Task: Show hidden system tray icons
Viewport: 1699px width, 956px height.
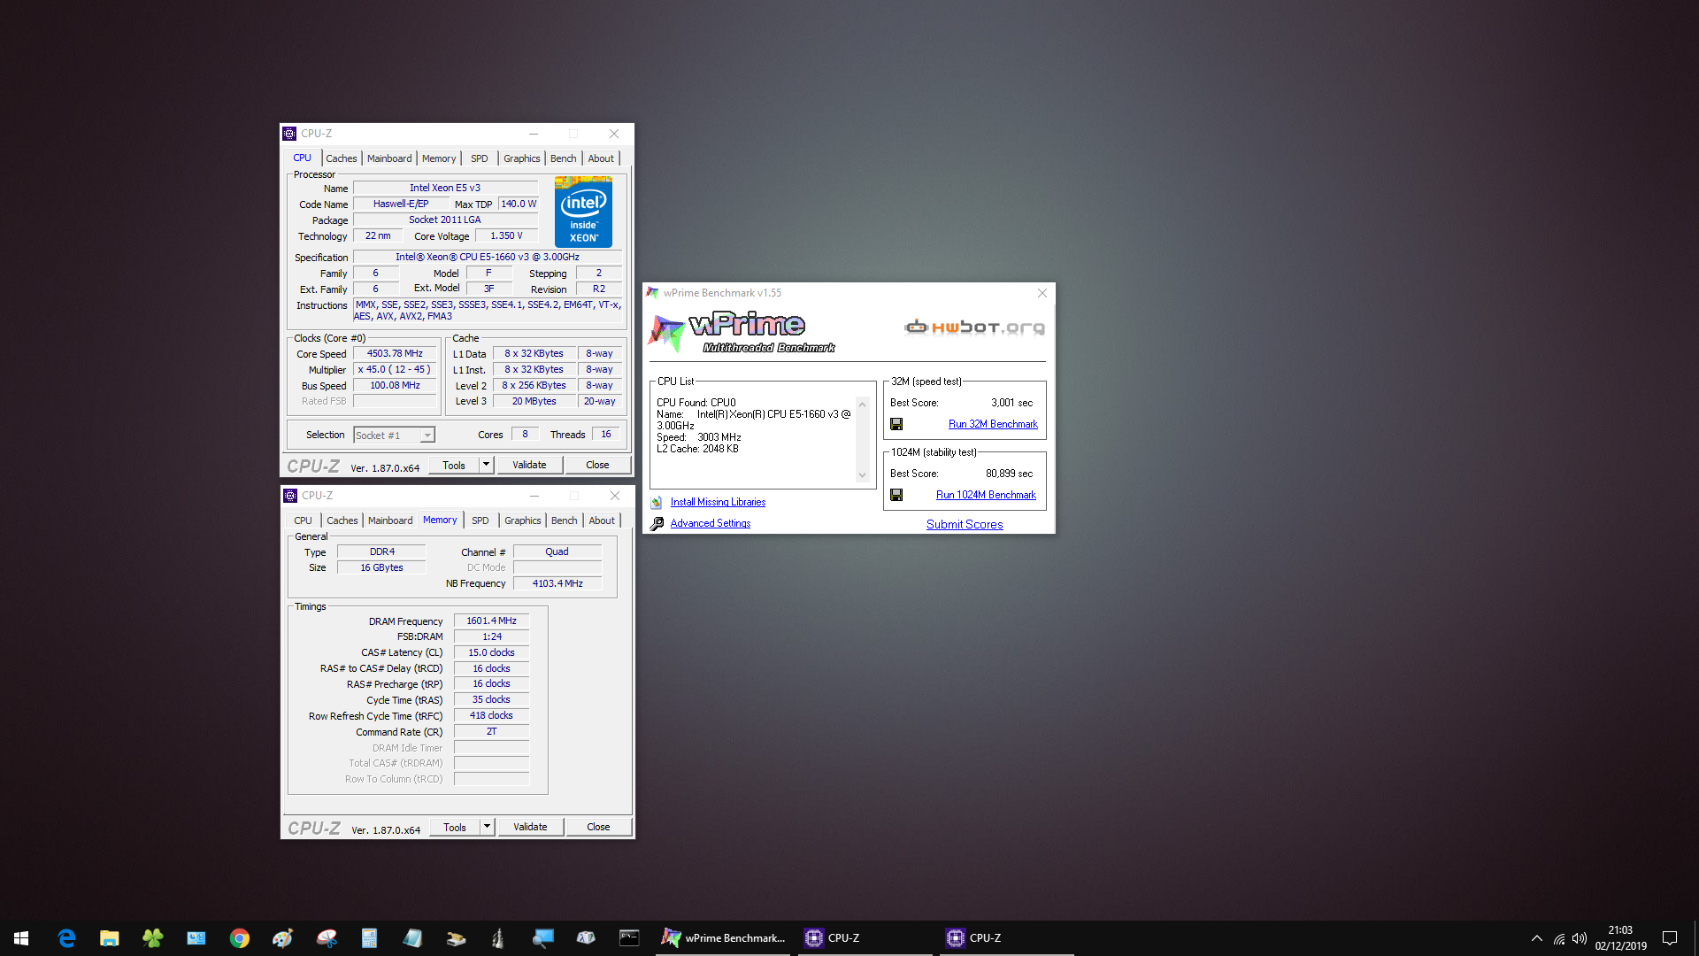Action: tap(1537, 938)
